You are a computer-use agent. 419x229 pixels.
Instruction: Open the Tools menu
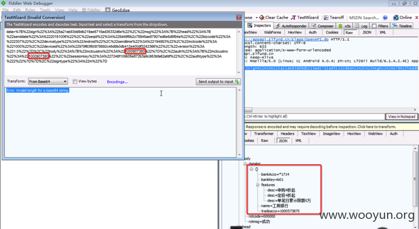[45, 10]
